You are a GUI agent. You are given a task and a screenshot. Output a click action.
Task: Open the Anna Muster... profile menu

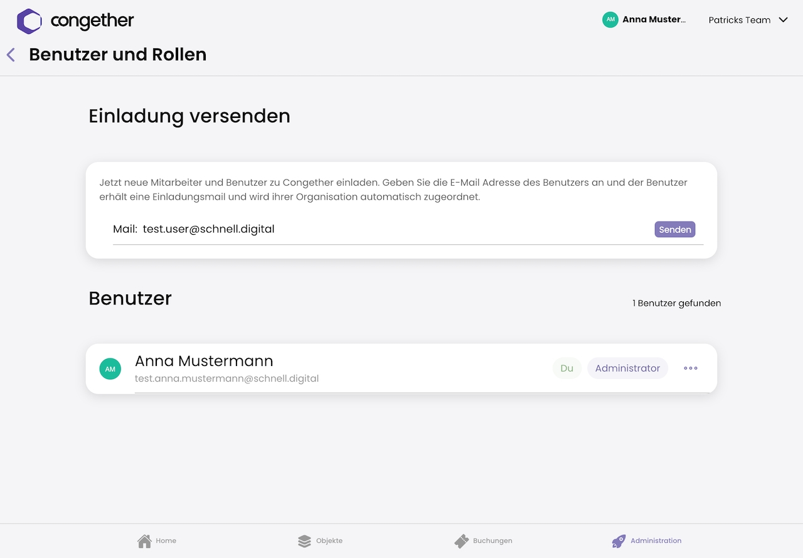[654, 20]
